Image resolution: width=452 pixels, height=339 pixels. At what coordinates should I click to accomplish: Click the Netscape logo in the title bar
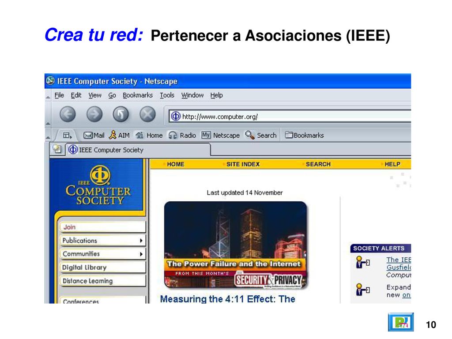click(50, 81)
